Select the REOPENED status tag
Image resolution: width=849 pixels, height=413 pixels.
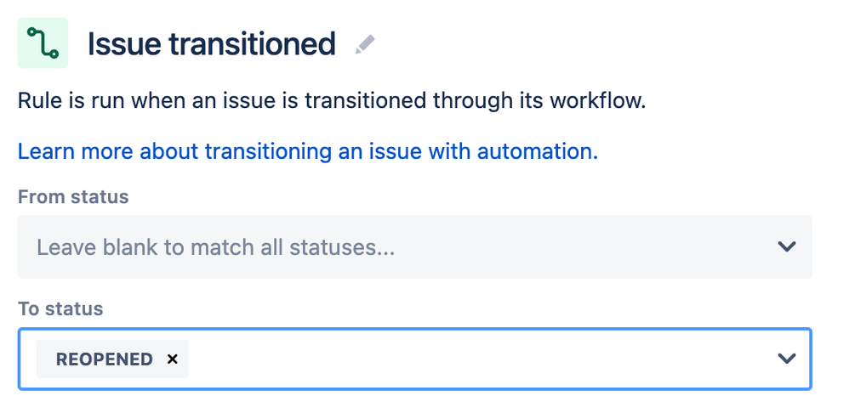[x=112, y=359]
